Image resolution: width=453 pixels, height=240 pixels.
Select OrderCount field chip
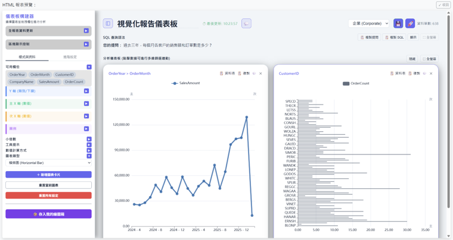point(74,82)
